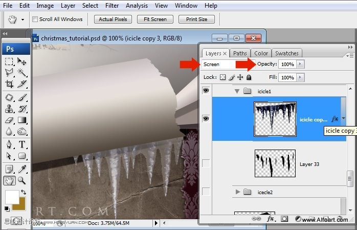Expand the icecle2 group
This screenshot has width=357, height=230.
[x=238, y=192]
